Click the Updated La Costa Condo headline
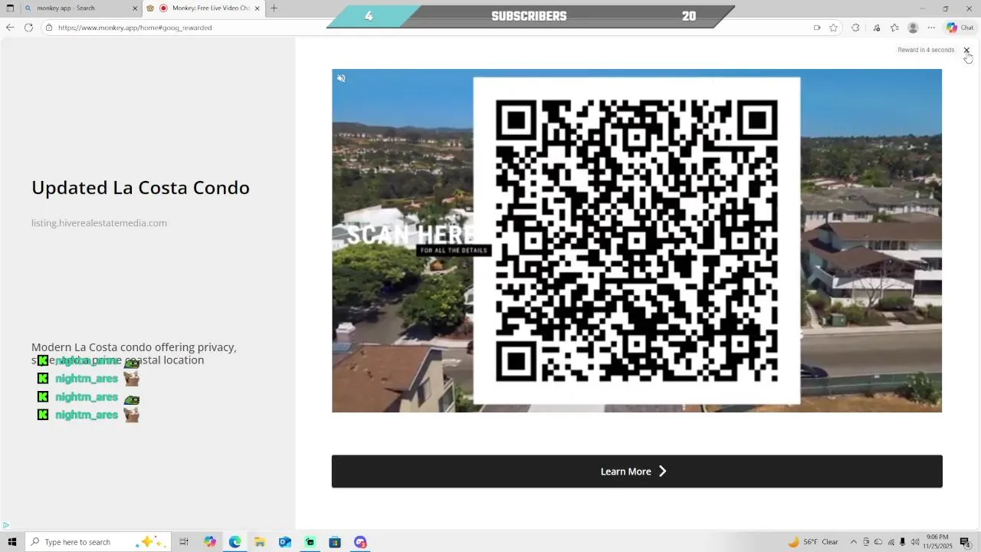981x552 pixels. pyautogui.click(x=140, y=188)
